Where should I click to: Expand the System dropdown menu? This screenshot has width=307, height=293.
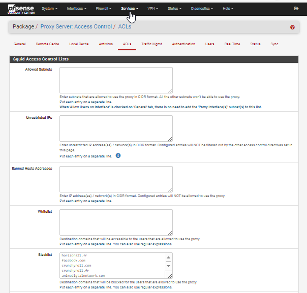pos(49,9)
